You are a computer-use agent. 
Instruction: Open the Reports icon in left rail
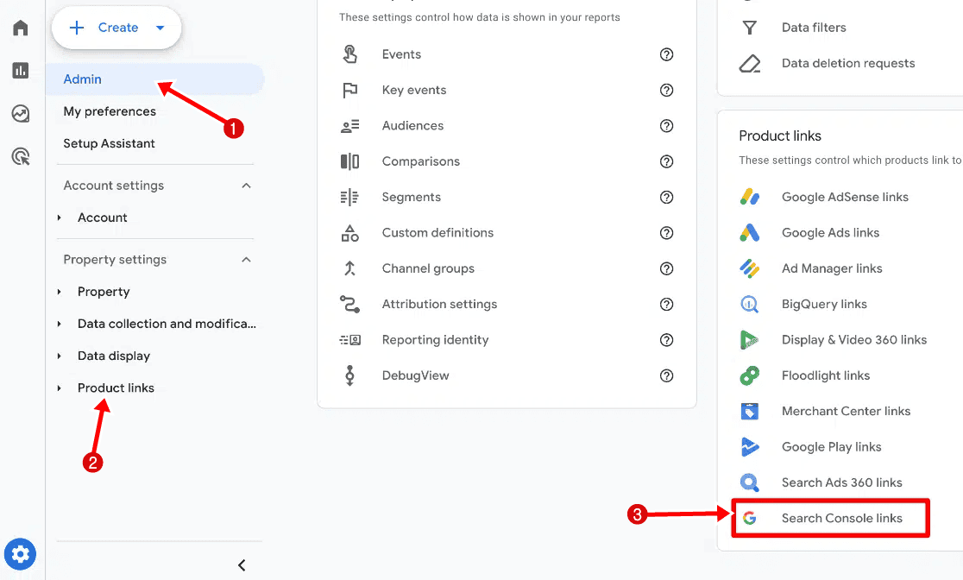(x=21, y=71)
